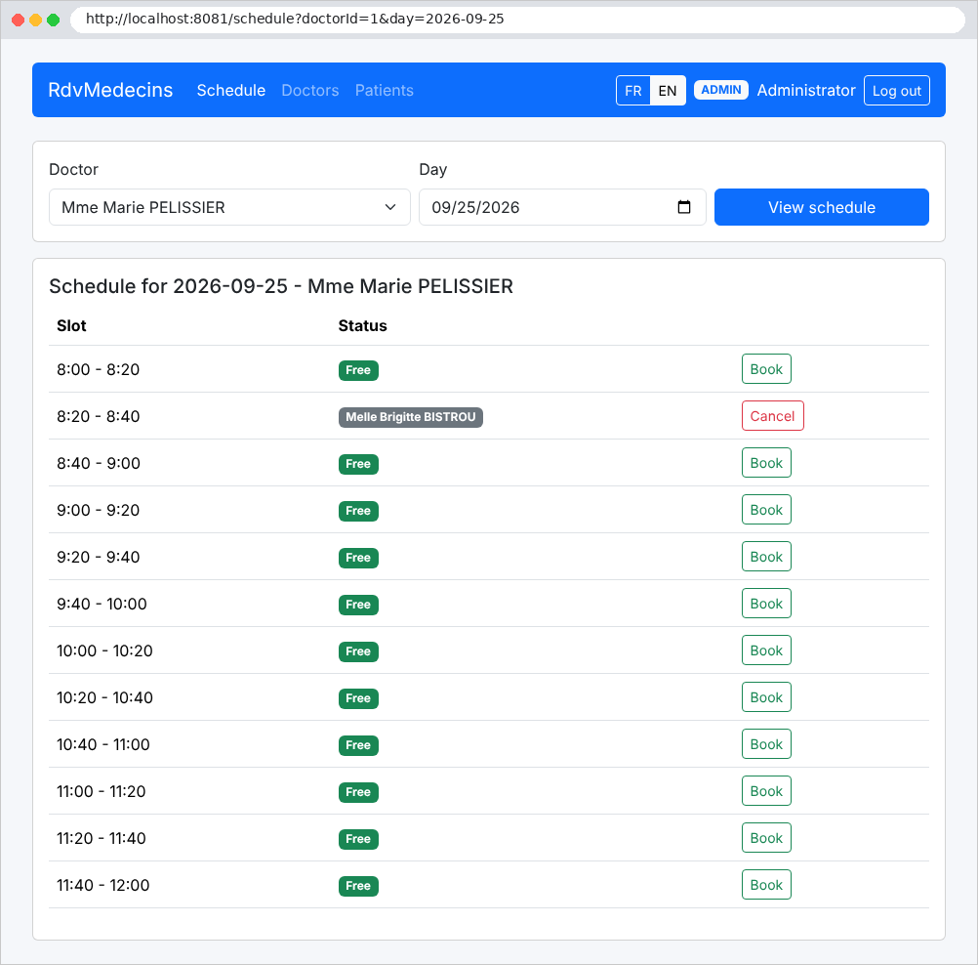Click the Free badge for 11:40 - 12:00
This screenshot has width=978, height=965.
358,886
